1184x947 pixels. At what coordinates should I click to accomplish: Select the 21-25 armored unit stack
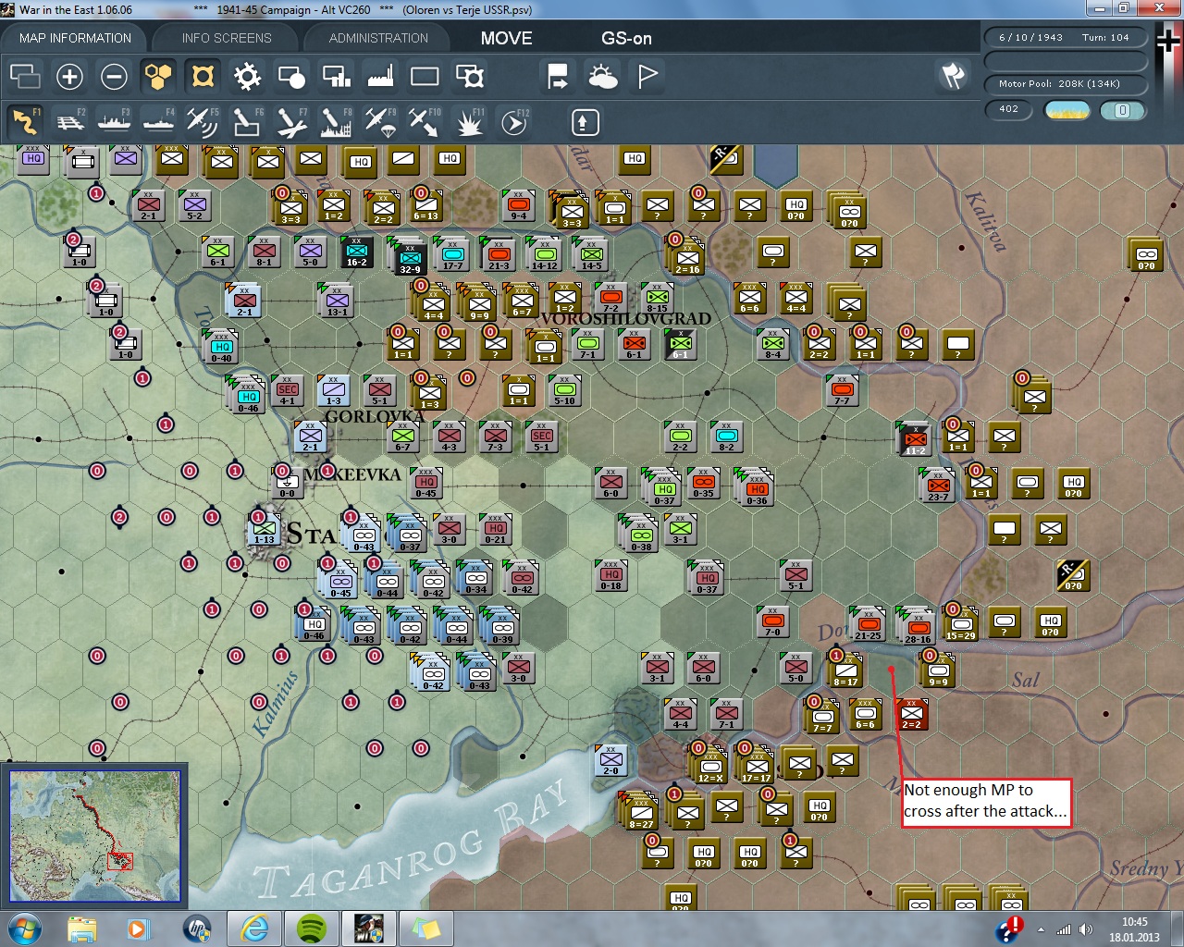[x=868, y=625]
